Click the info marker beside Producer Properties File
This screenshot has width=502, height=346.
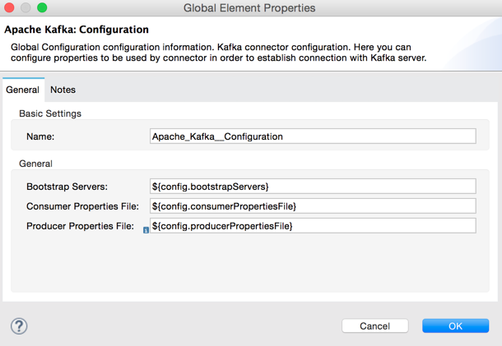[146, 230]
